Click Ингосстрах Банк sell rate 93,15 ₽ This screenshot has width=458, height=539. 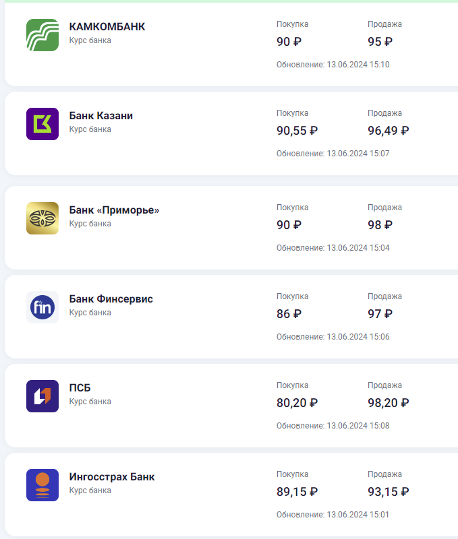(x=388, y=492)
